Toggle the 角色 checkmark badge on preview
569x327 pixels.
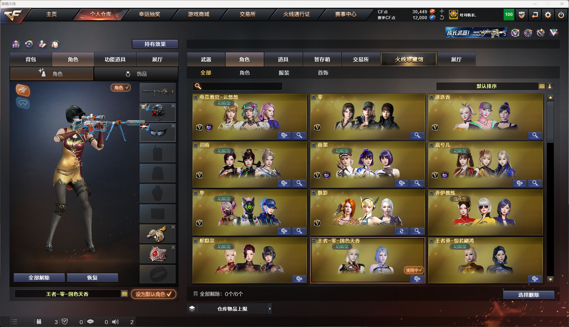click(x=121, y=87)
